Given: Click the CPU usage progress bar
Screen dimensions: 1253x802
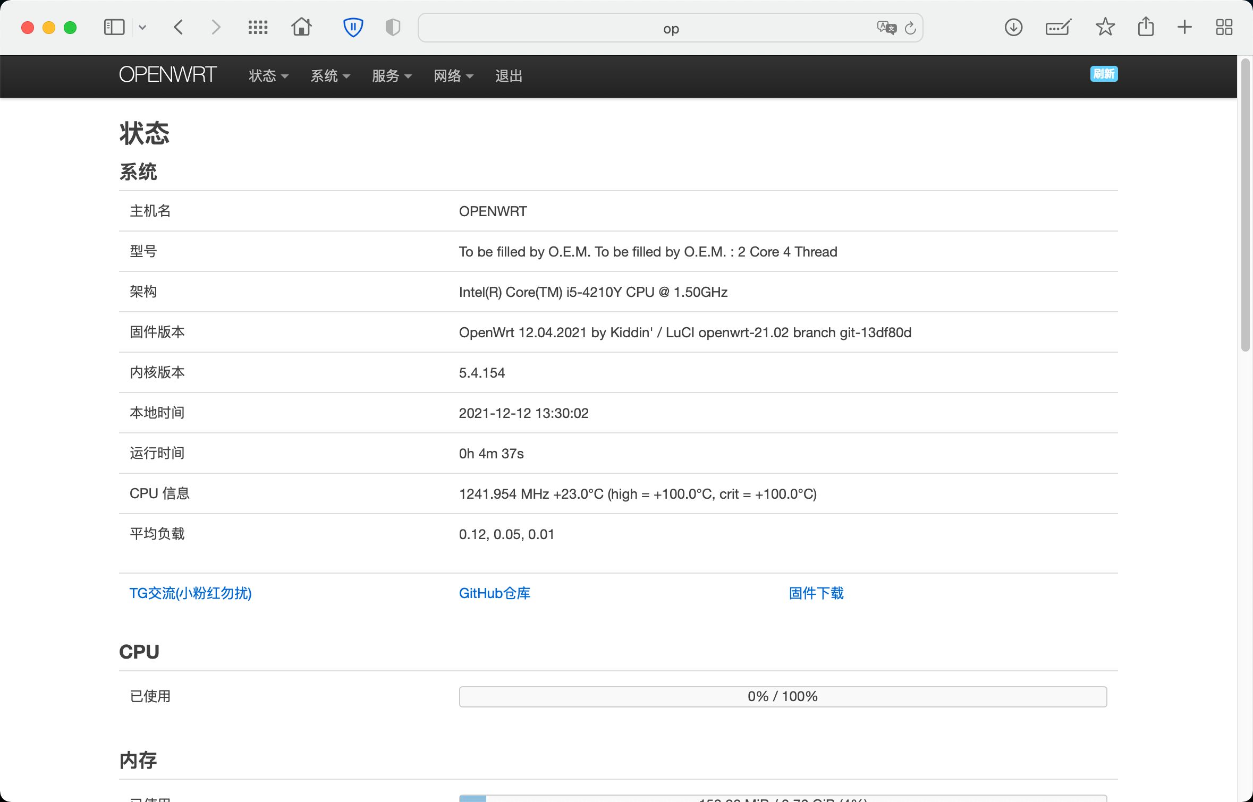Looking at the screenshot, I should pyautogui.click(x=783, y=696).
